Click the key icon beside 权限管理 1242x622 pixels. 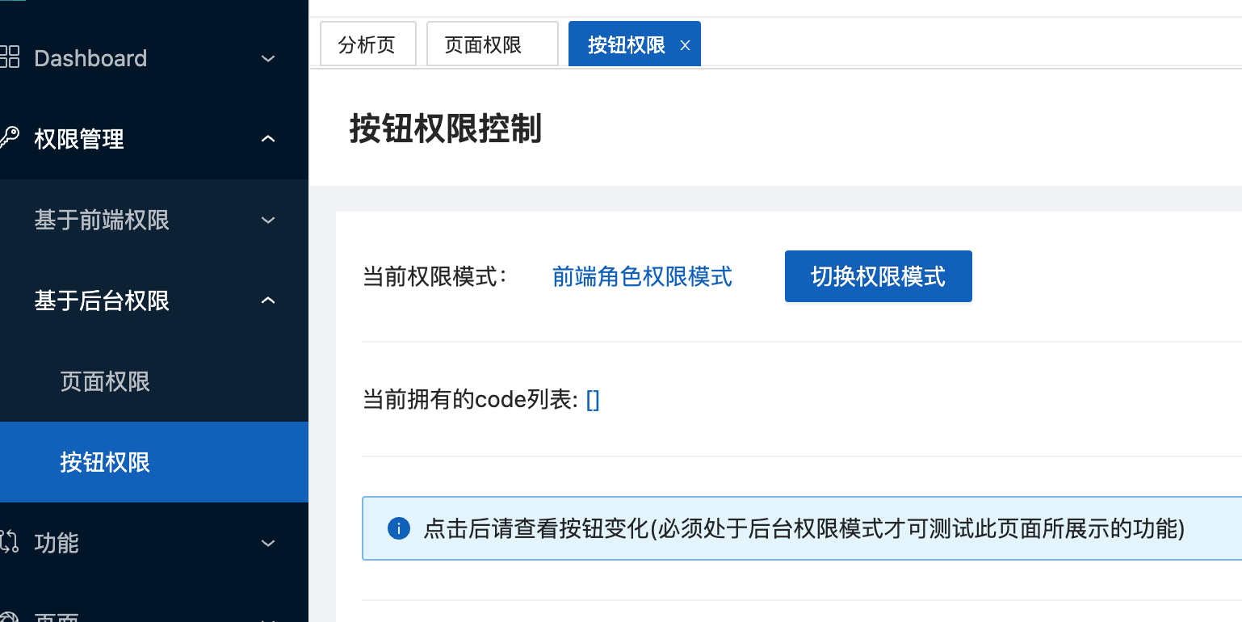coord(11,138)
